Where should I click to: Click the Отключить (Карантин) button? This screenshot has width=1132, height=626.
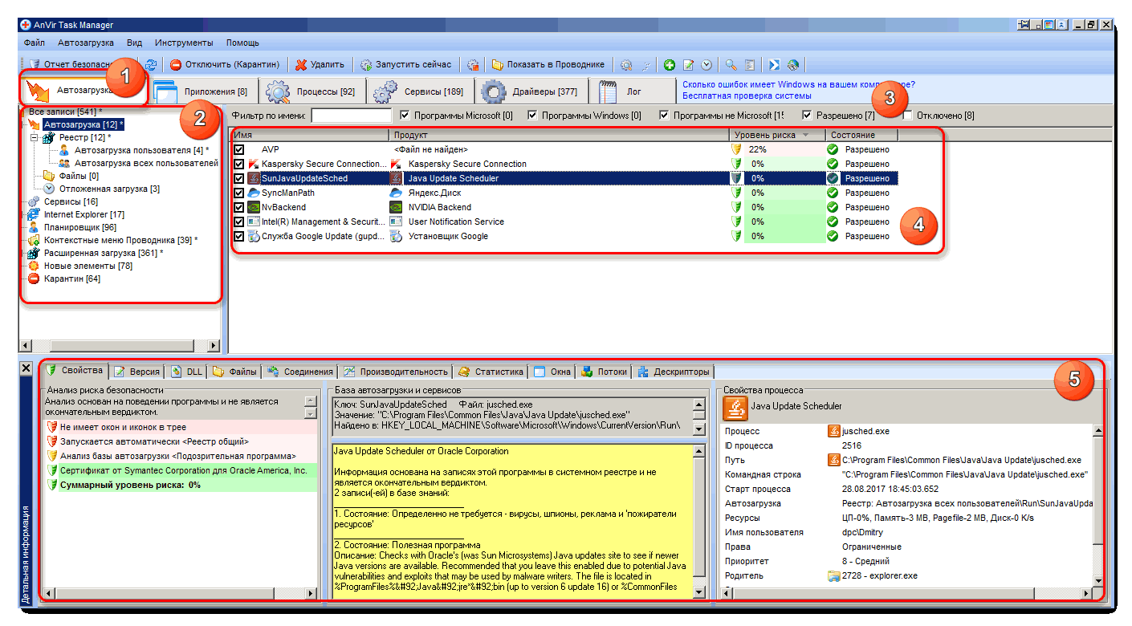click(x=224, y=64)
